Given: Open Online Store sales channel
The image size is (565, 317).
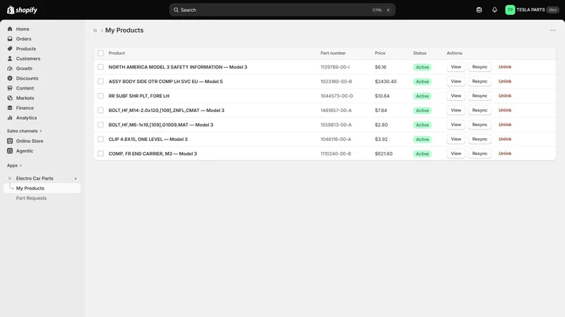Looking at the screenshot, I should coord(30,141).
